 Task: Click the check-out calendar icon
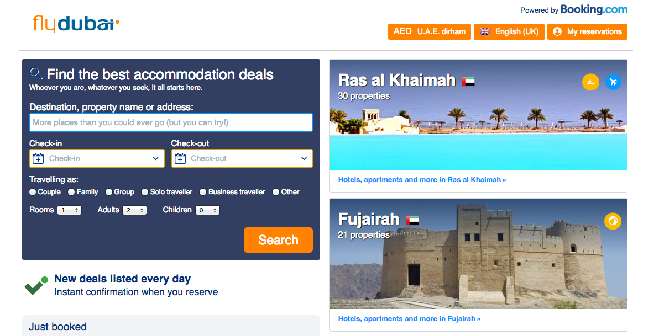(x=180, y=159)
